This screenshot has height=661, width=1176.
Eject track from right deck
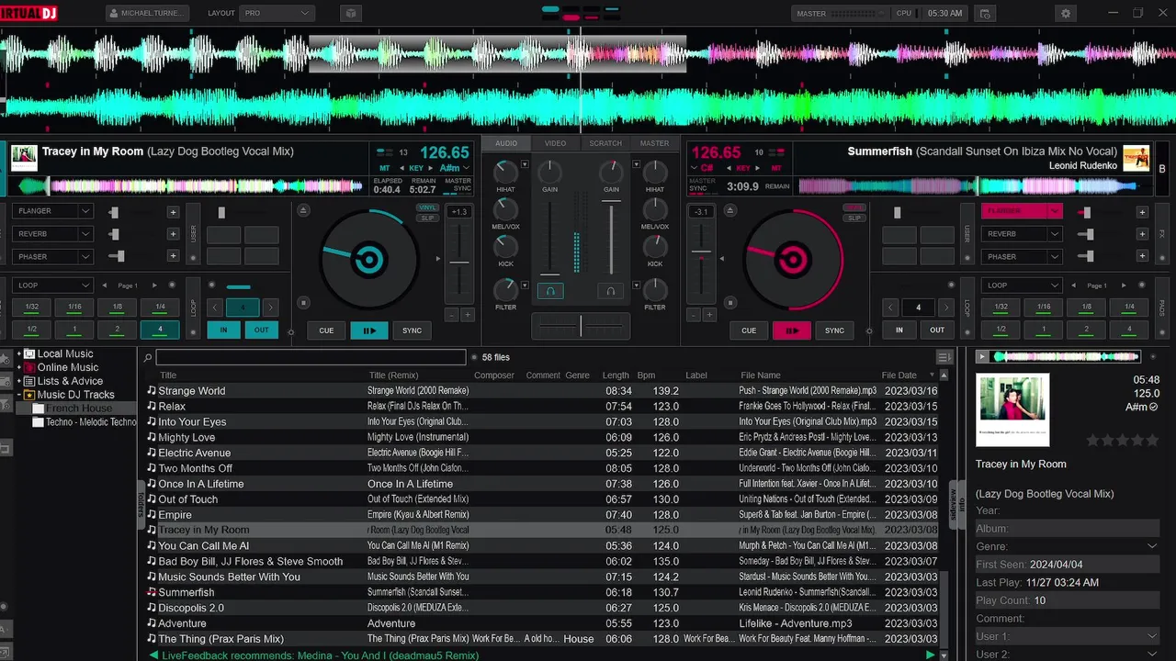pyautogui.click(x=729, y=210)
